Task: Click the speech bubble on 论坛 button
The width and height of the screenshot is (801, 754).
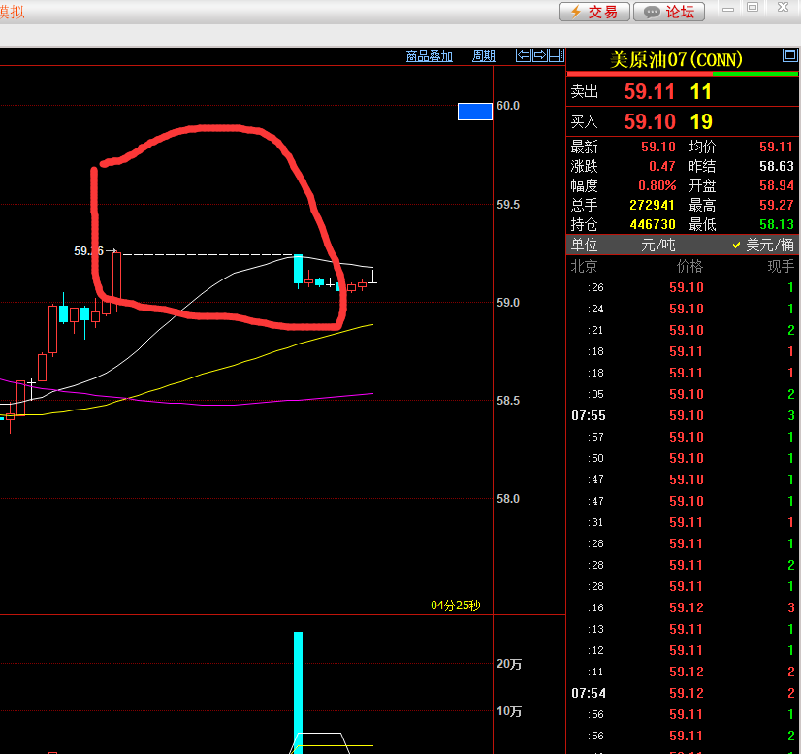Action: 651,12
